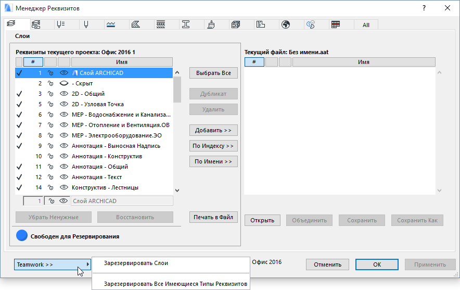
Task: Click the layer index field showing 1
Action: (x=33, y=201)
